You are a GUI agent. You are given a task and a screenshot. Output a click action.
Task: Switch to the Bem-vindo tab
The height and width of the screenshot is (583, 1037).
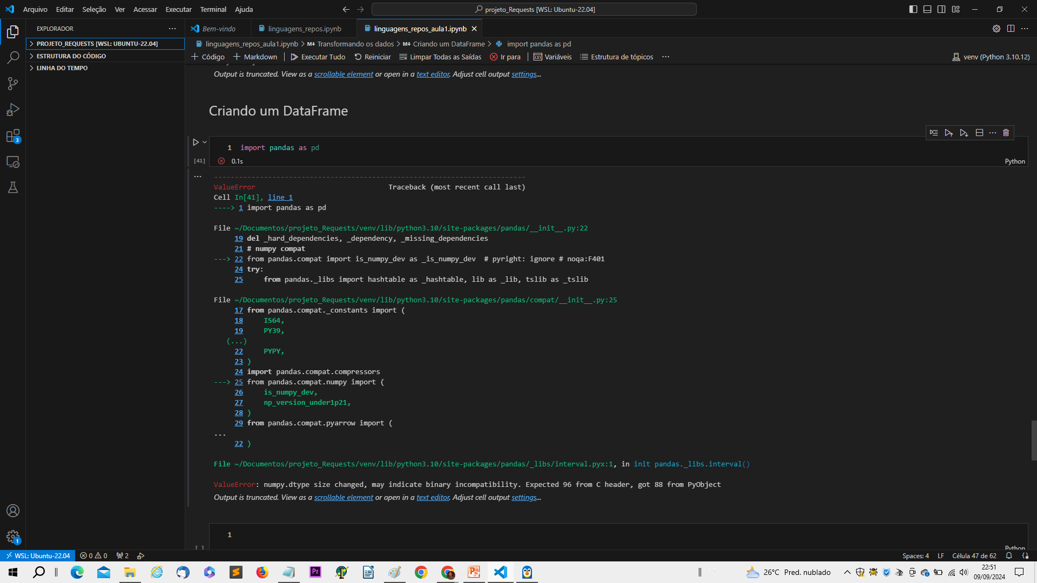point(218,29)
